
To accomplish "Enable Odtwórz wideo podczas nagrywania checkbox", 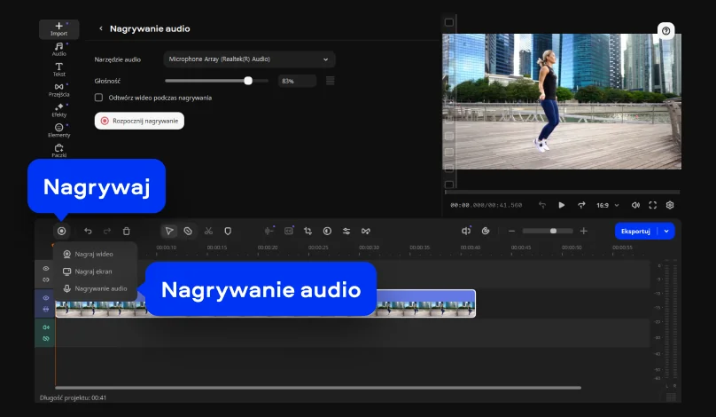I will [x=99, y=98].
